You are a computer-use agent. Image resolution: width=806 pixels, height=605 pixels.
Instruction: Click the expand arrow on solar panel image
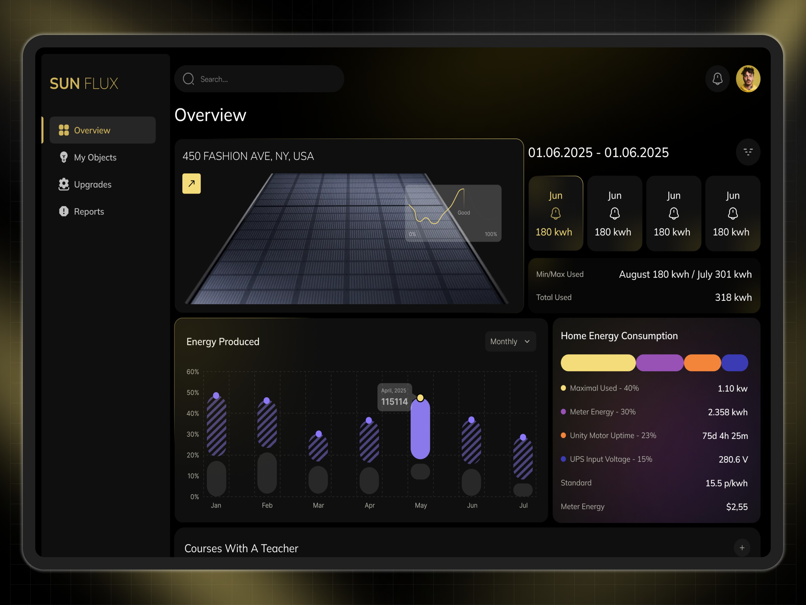coord(191,184)
